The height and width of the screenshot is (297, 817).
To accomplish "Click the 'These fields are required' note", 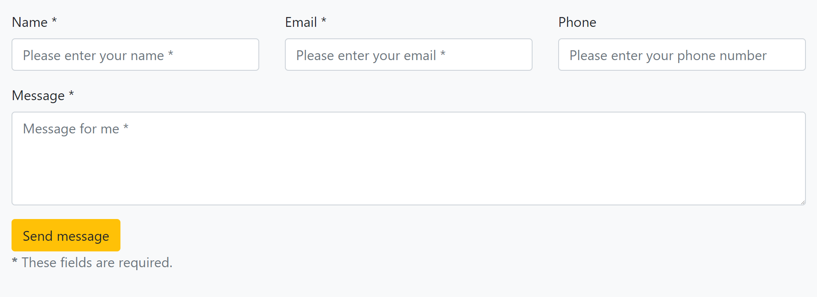I will 97,262.
